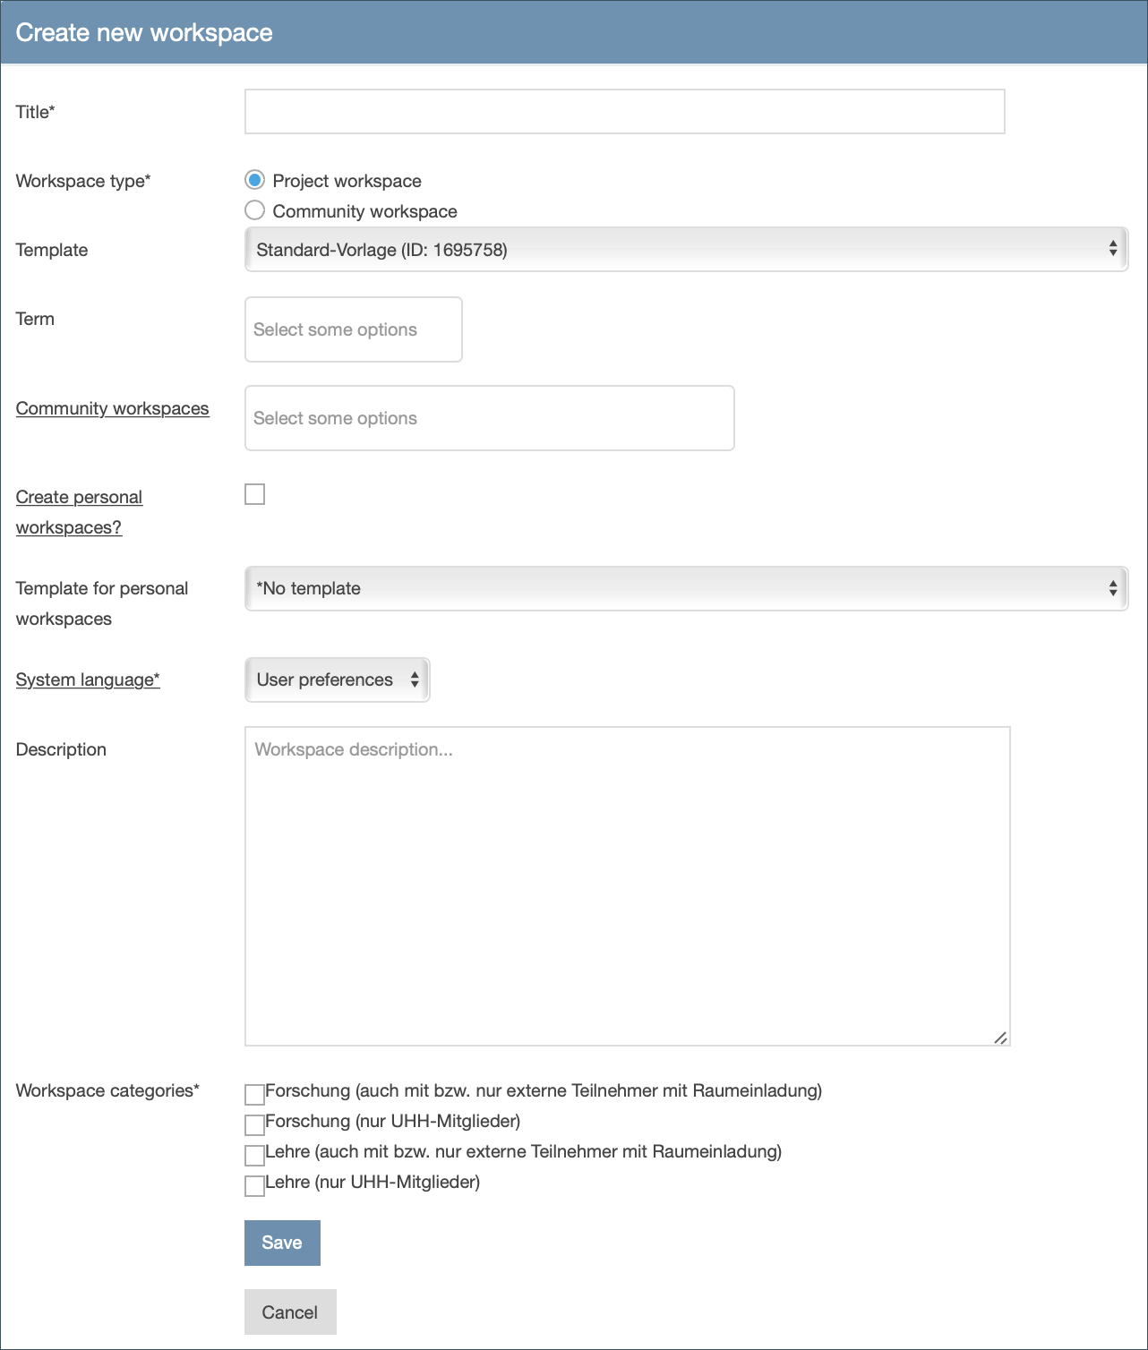This screenshot has height=1350, width=1148.
Task: Open the Template dropdown Standard-Vorlage
Action: click(x=686, y=249)
